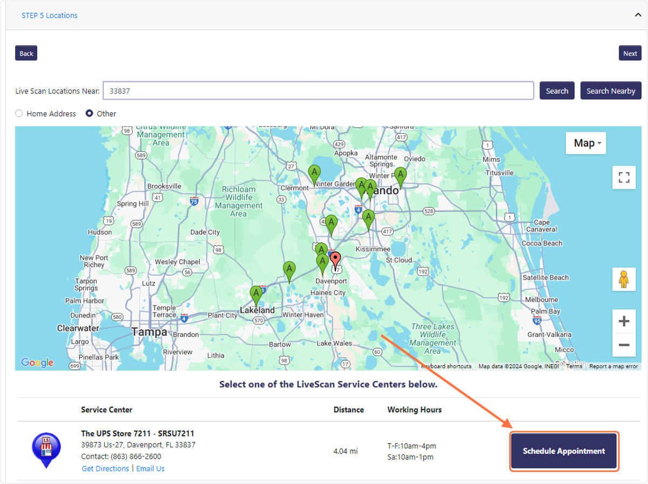Select the Other radio option
The width and height of the screenshot is (648, 484).
[90, 113]
